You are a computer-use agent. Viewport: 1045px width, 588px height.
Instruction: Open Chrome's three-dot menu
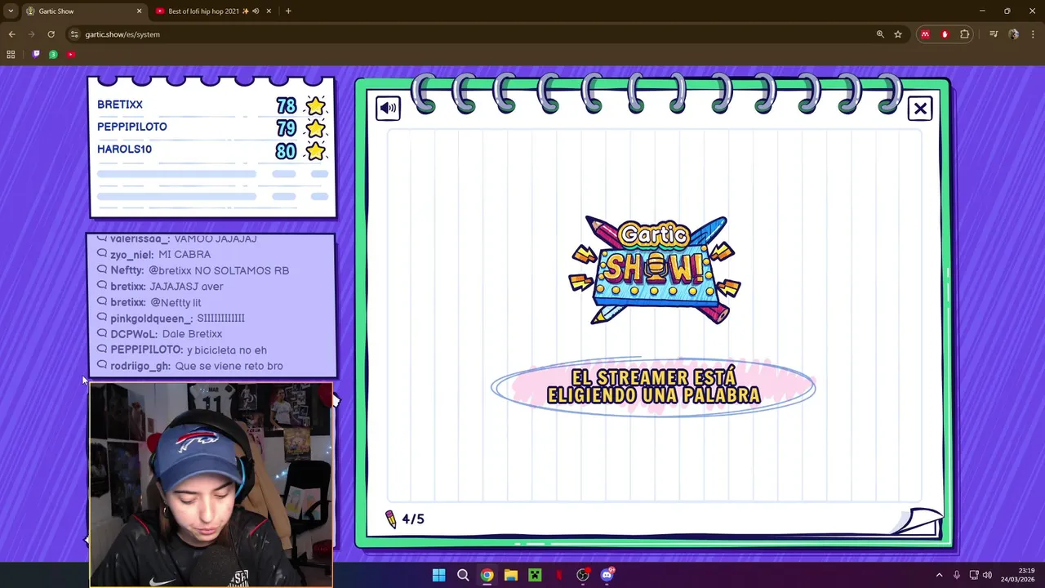pyautogui.click(x=1033, y=34)
